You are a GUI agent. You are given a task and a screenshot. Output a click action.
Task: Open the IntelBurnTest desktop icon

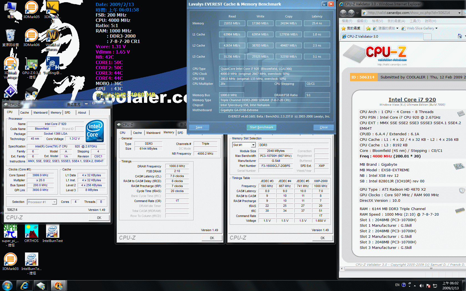point(53,233)
